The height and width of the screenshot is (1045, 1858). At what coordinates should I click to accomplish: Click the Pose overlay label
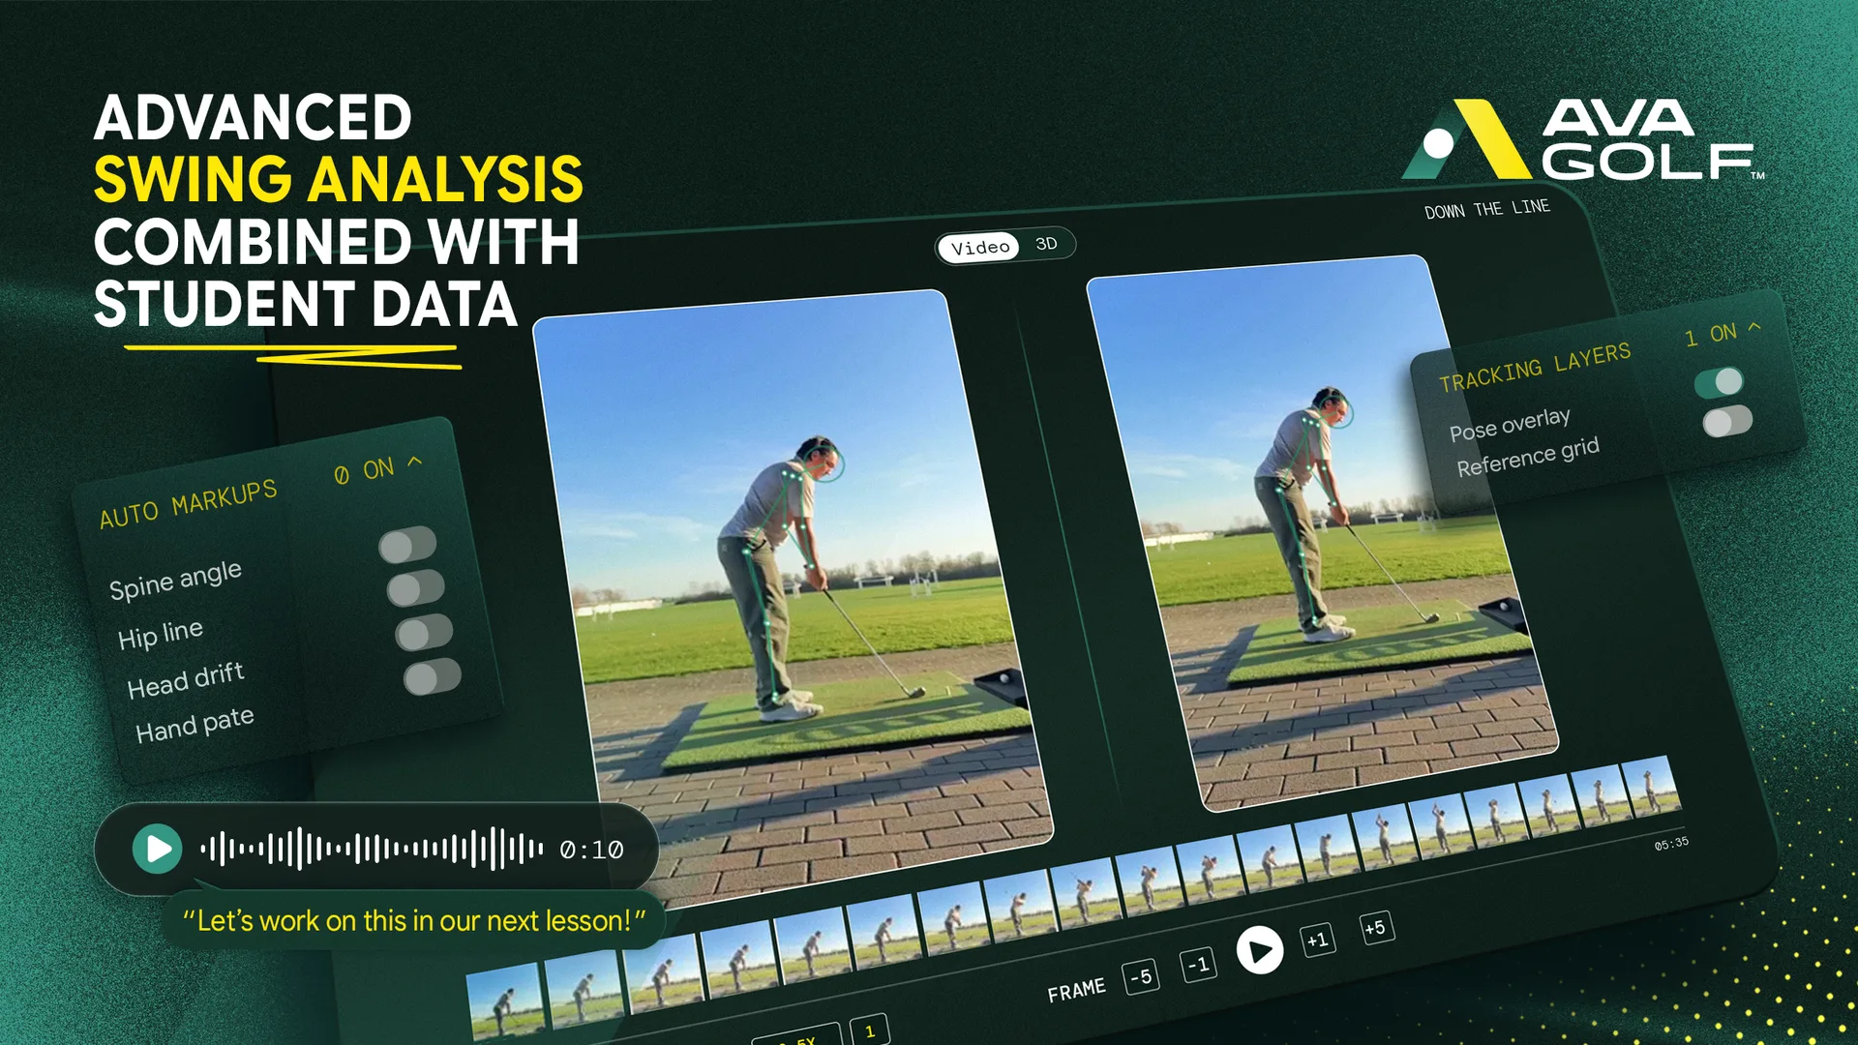[x=1510, y=425]
